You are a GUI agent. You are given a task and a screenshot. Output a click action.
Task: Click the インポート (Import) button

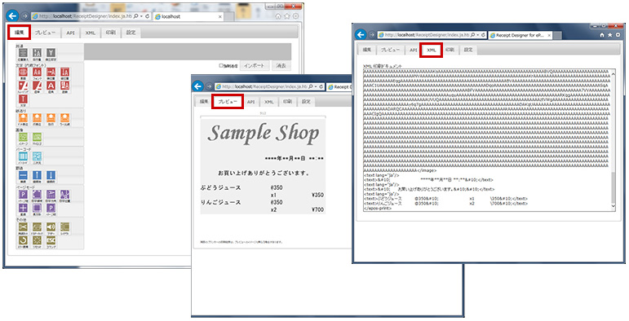pos(254,66)
